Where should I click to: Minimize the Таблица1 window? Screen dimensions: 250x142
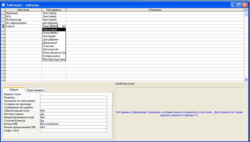(233, 5)
